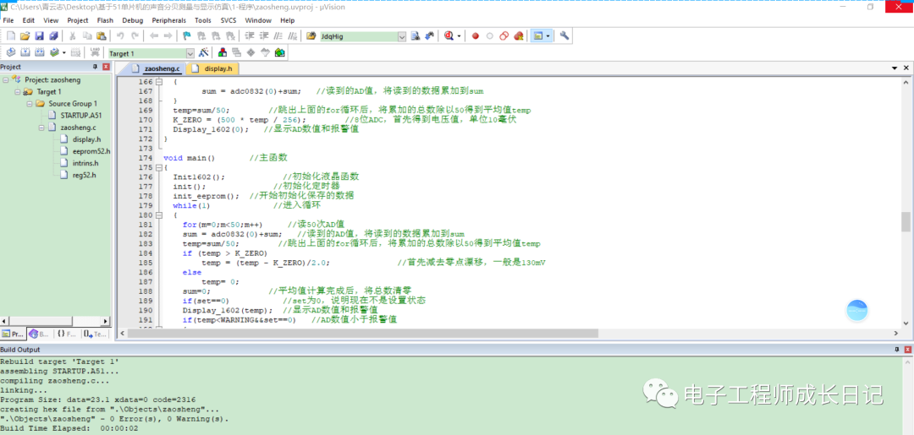Click the Save All icon

53,35
